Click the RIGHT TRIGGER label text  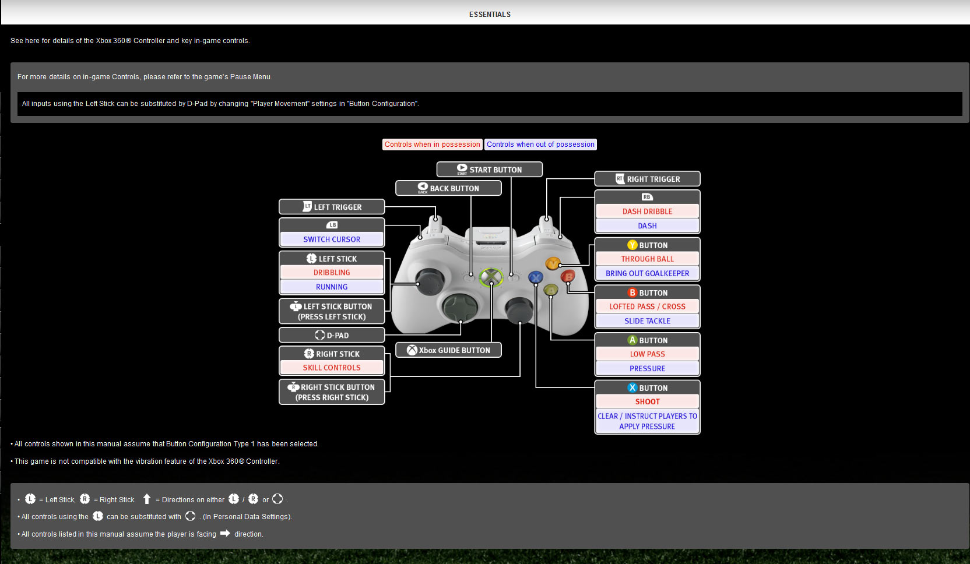click(653, 179)
